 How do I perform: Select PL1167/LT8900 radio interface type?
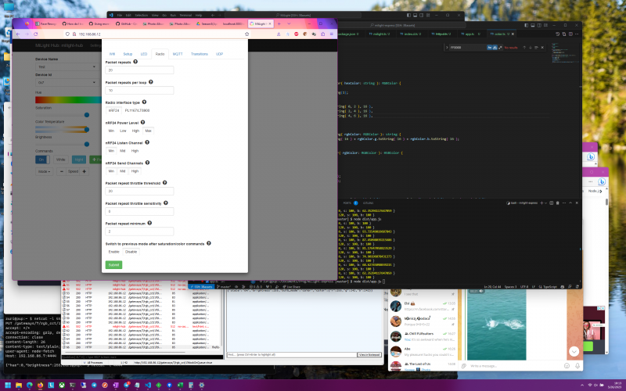(136, 110)
